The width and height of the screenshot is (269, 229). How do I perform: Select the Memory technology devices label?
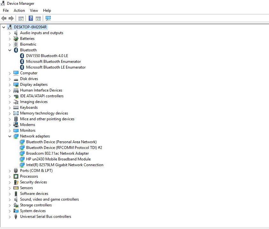tap(44, 113)
